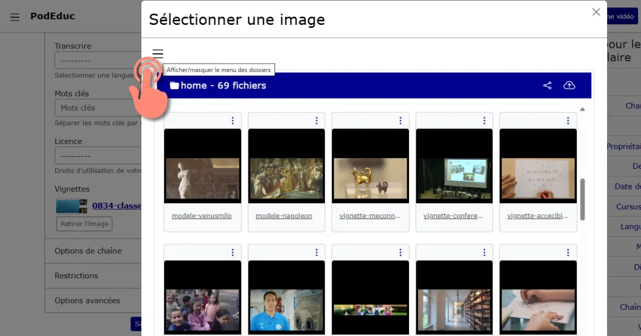The height and width of the screenshot is (336, 641).
Task: Click the scroll-up arrow of the file list
Action: (x=583, y=110)
